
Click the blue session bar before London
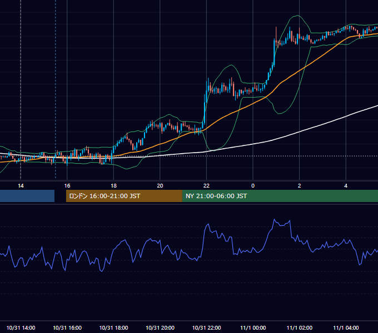click(x=27, y=196)
